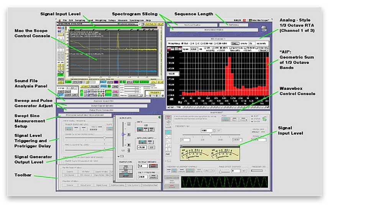368x206 pixels.
Task: Click the Buffering window bar
Action: pyautogui.click(x=233, y=25)
